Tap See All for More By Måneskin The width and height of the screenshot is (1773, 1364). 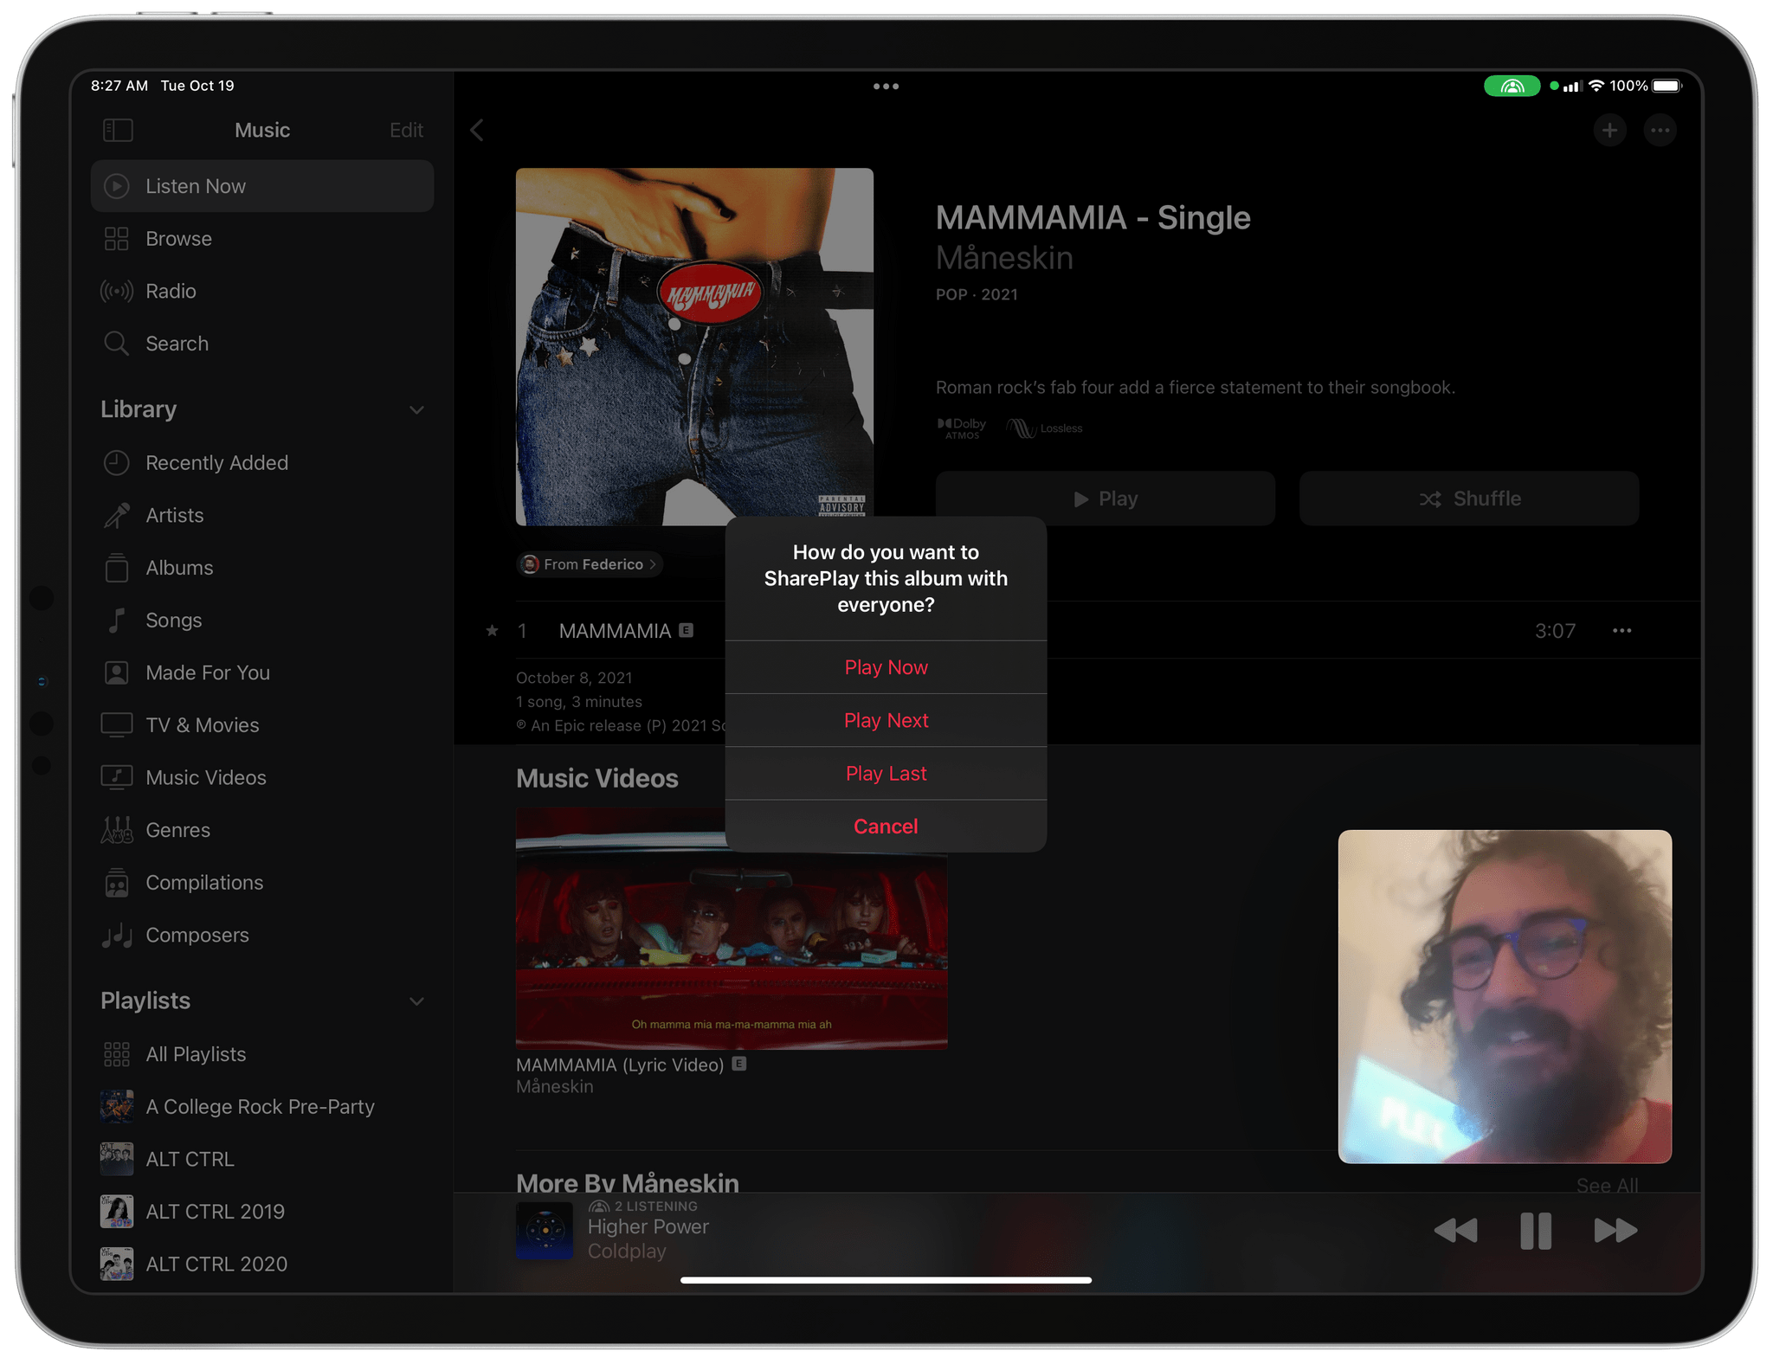pyautogui.click(x=1607, y=1185)
